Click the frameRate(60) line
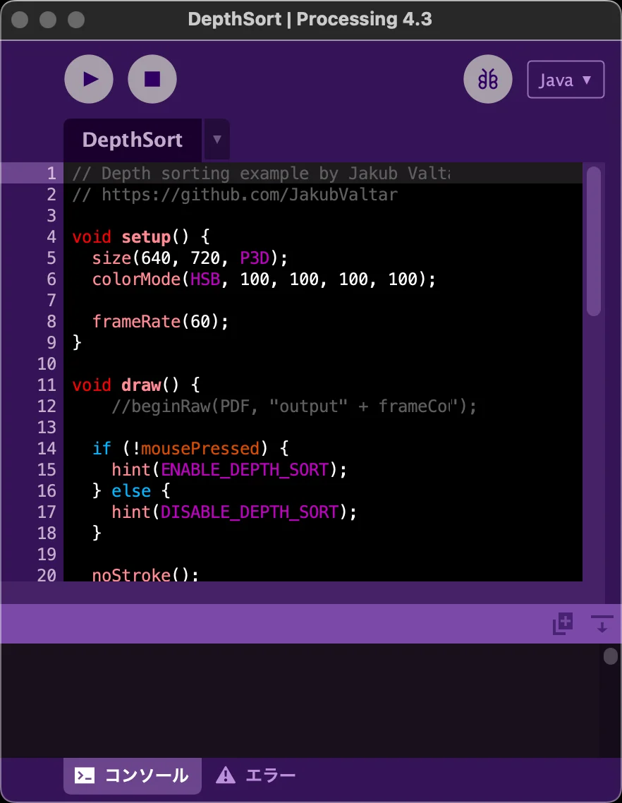This screenshot has width=622, height=803. click(161, 322)
